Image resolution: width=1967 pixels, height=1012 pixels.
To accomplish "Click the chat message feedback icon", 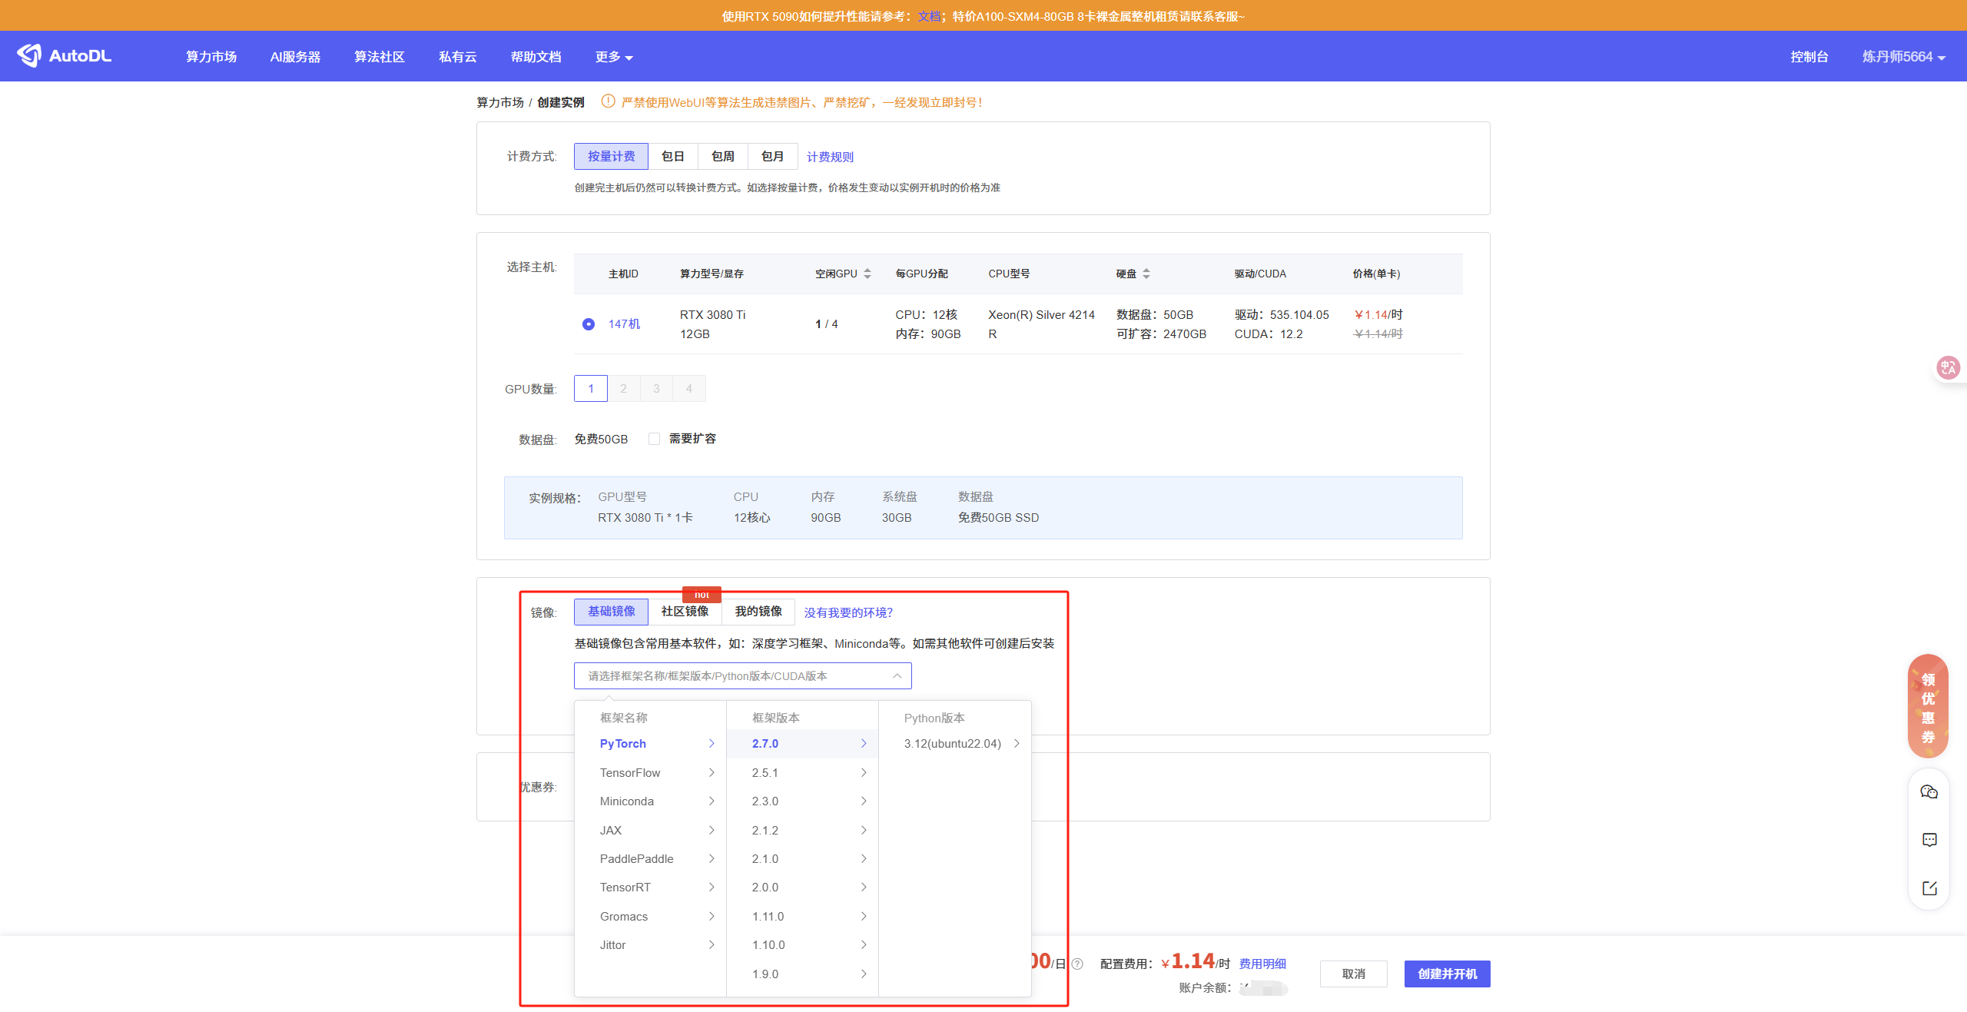I will 1929,840.
